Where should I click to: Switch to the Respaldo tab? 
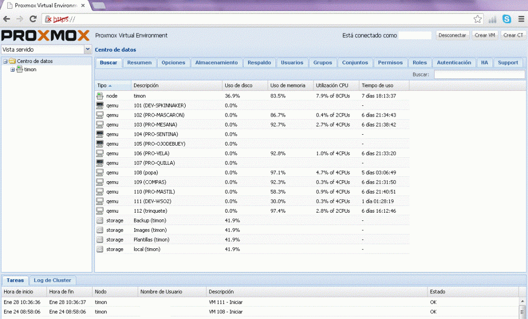tap(259, 63)
